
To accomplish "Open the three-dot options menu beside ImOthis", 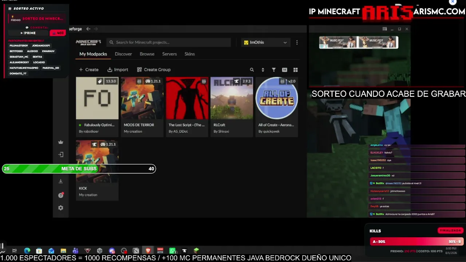I will pyautogui.click(x=297, y=43).
